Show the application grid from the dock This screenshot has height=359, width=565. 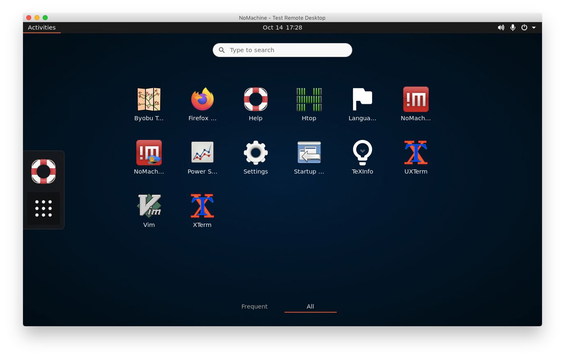[43, 208]
